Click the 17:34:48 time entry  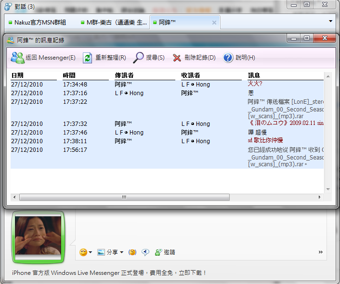pos(75,85)
